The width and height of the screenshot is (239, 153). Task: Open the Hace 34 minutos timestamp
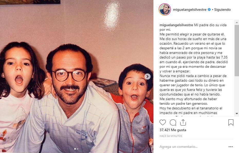[x=171, y=136]
